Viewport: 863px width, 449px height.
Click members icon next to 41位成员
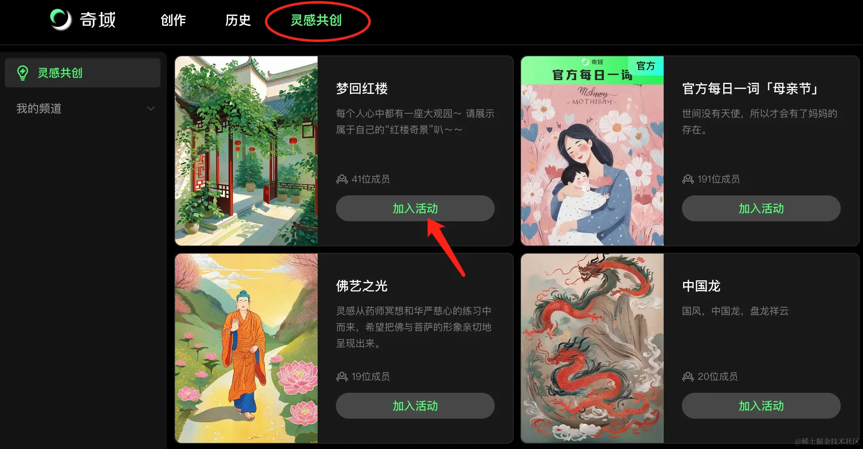pyautogui.click(x=342, y=179)
